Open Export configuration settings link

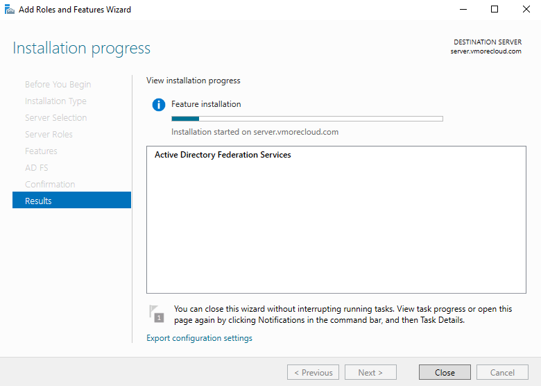click(x=200, y=338)
